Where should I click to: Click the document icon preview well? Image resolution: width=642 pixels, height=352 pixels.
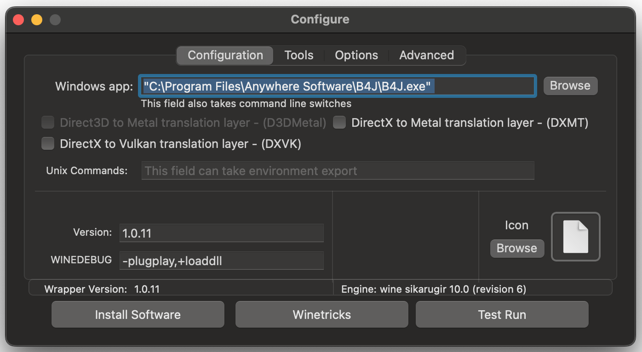pyautogui.click(x=576, y=237)
